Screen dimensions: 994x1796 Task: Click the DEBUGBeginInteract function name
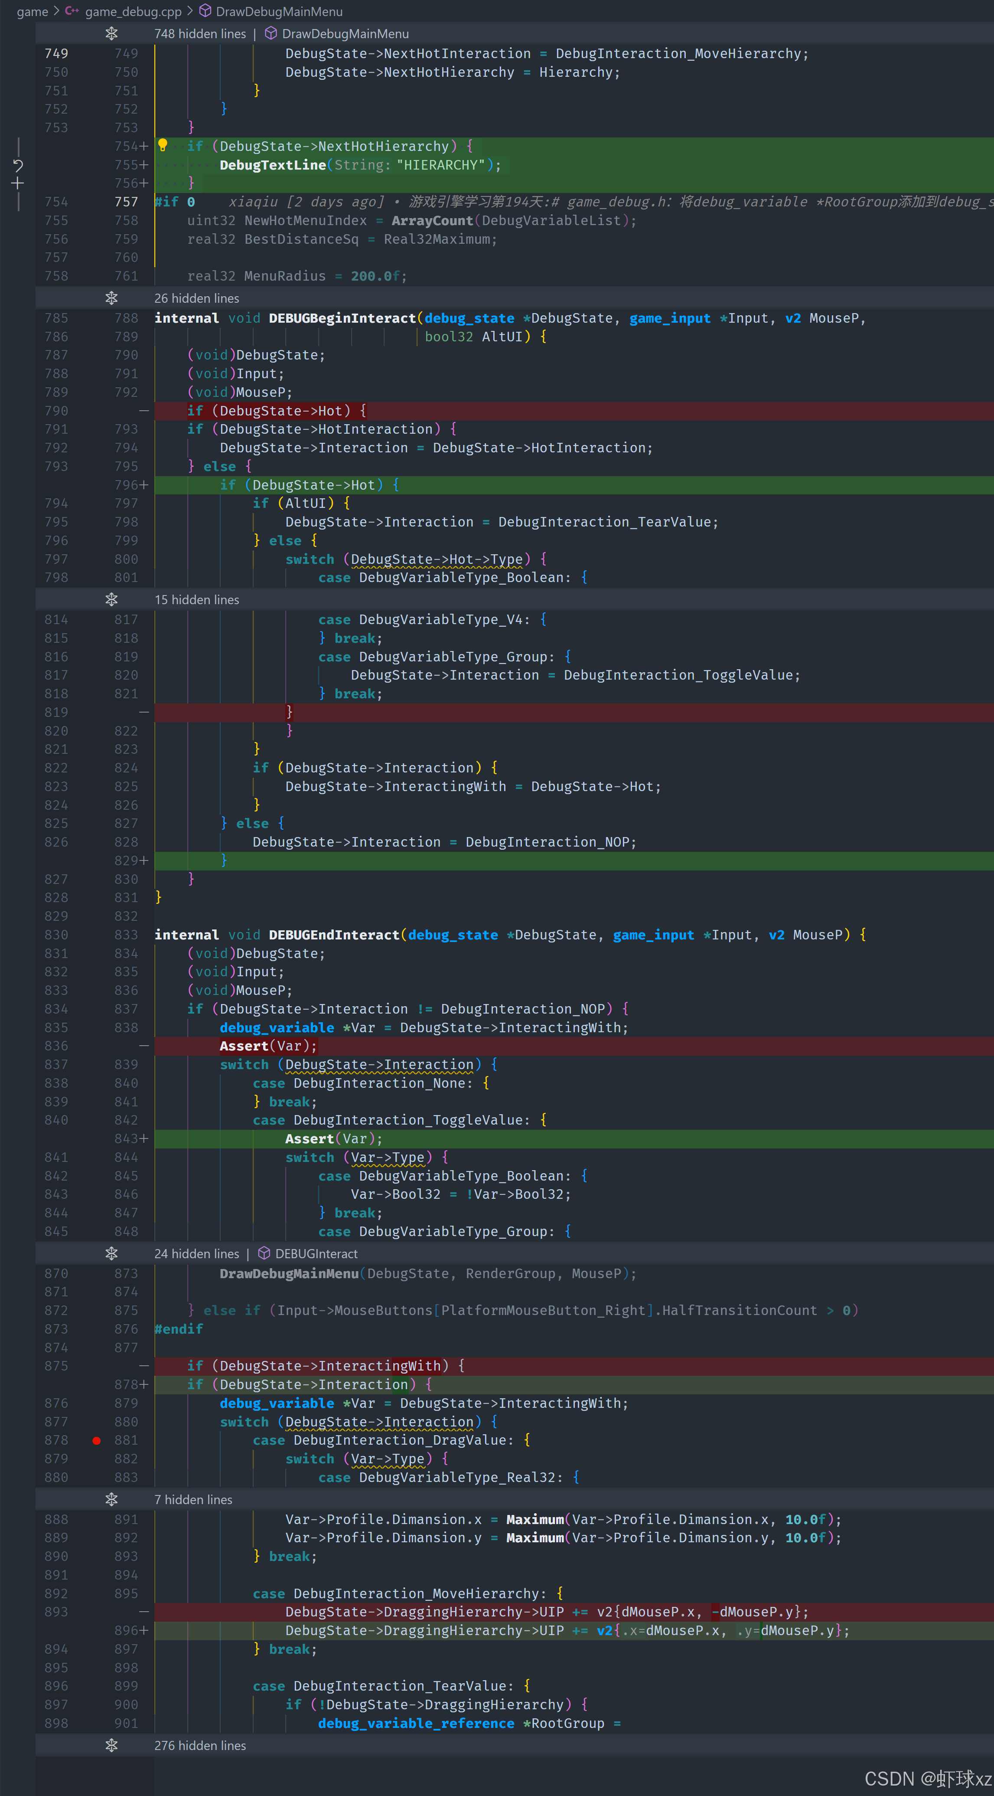coord(342,319)
